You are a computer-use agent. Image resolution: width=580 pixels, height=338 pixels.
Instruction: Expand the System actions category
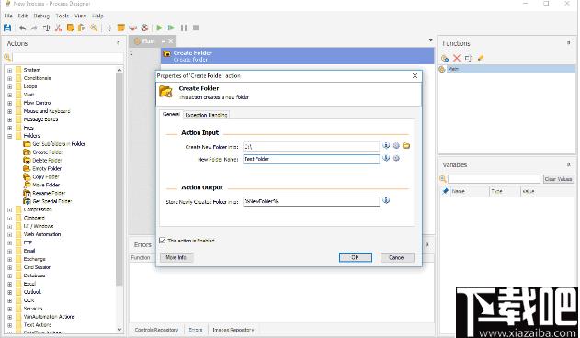pyautogui.click(x=9, y=70)
